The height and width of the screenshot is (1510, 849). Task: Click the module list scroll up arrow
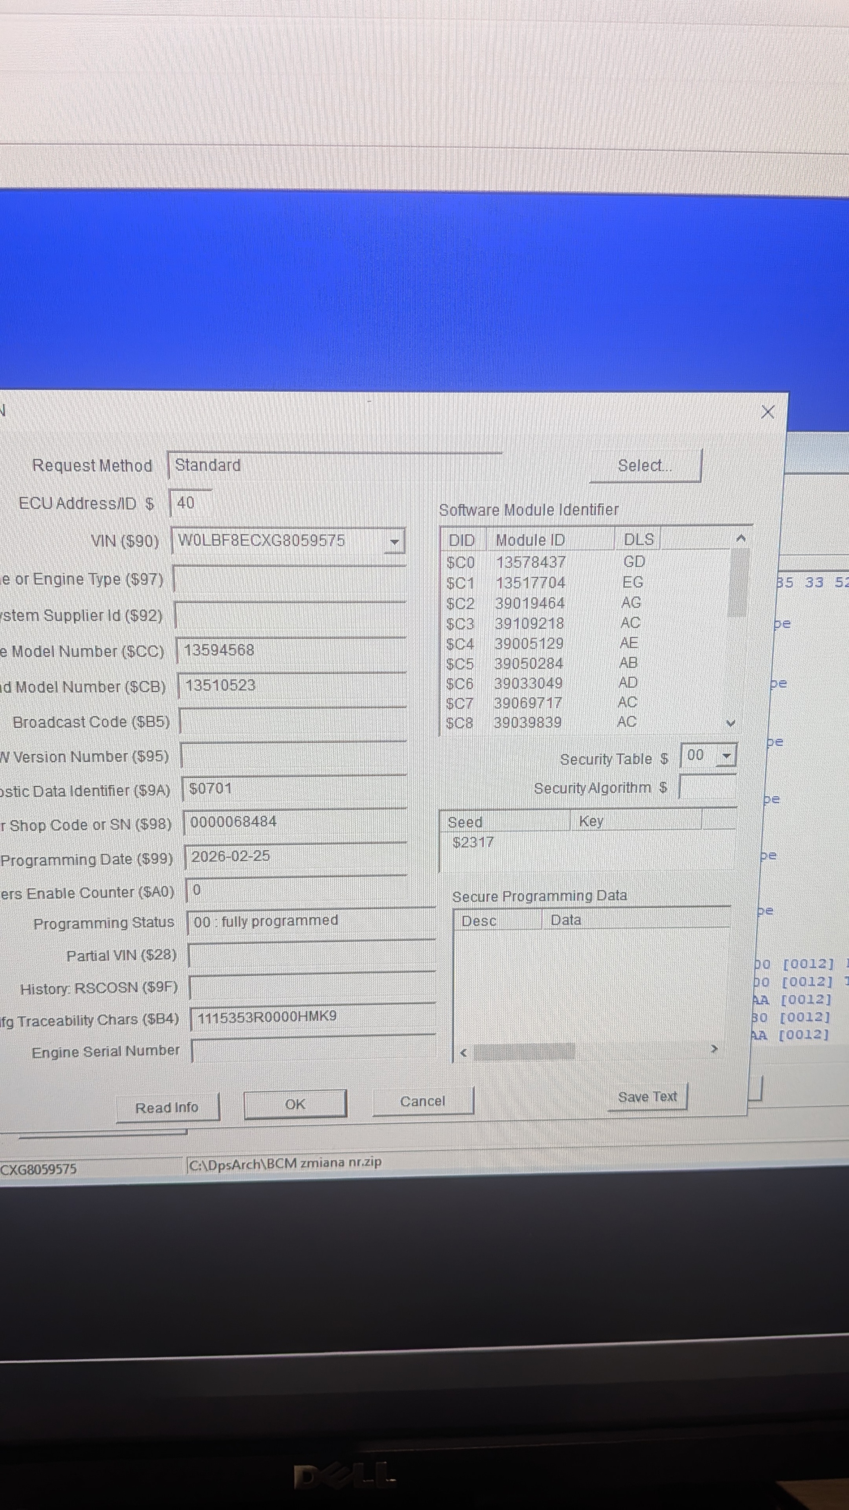pyautogui.click(x=741, y=538)
